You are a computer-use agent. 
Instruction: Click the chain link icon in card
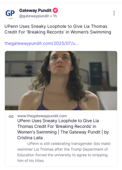pyautogui.click(x=11, y=116)
